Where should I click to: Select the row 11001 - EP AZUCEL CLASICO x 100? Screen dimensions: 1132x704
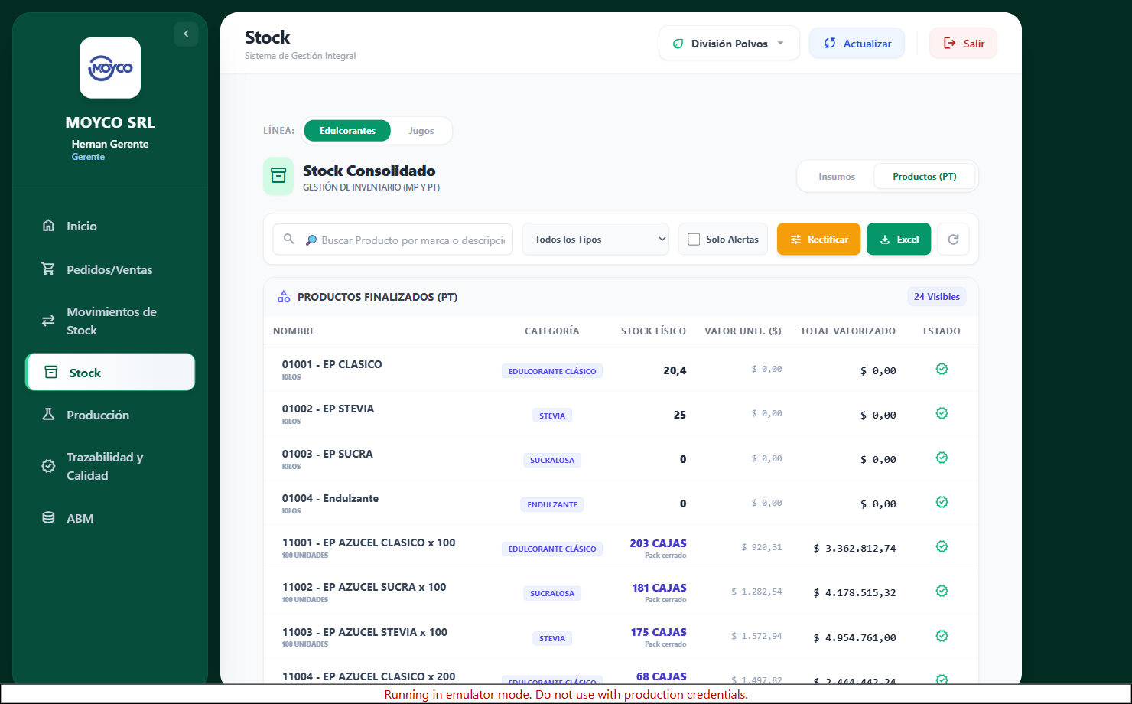621,547
